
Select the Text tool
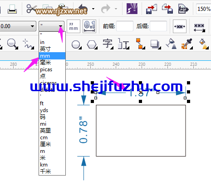108,44
